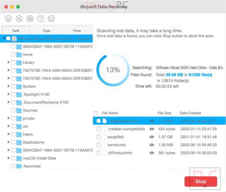The width and height of the screenshot is (226, 192).
Task: Expand the Library folder
Action: tap(9, 62)
